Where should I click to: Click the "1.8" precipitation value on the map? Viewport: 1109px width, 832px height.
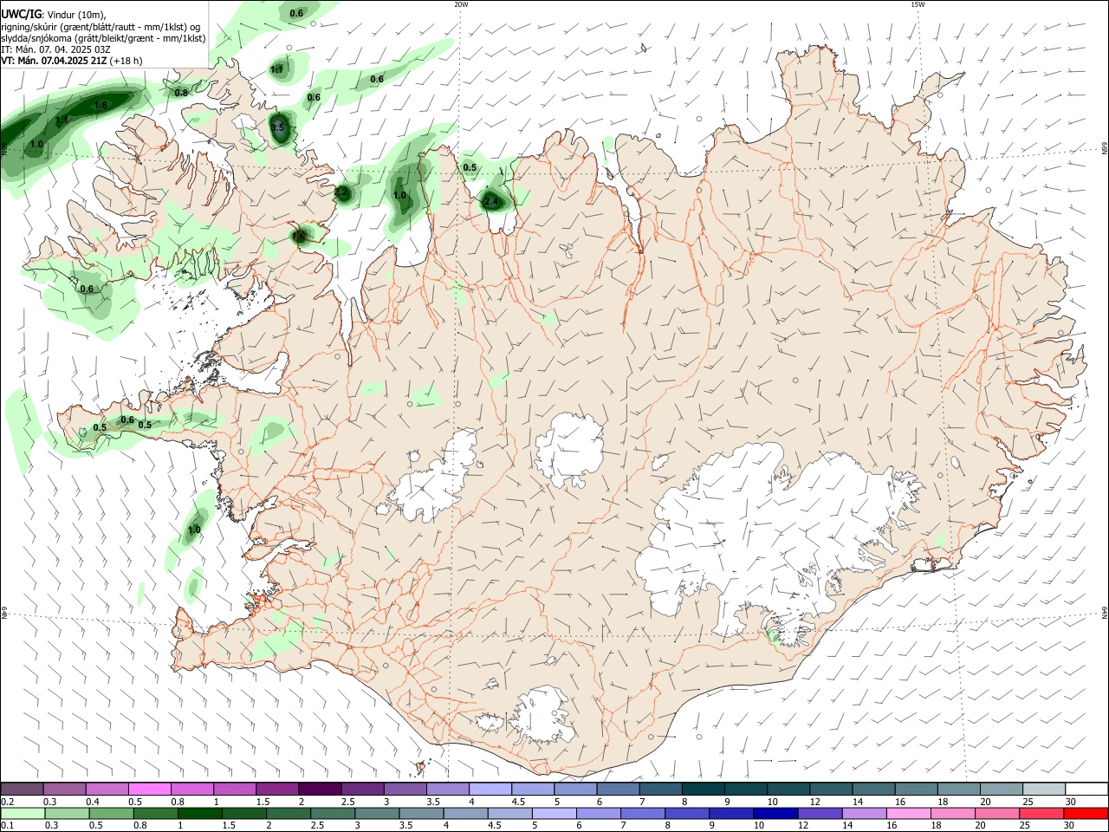tap(101, 105)
